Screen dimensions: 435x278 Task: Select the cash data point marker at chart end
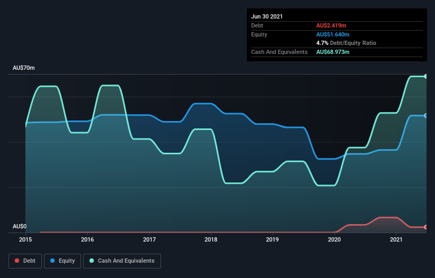click(426, 76)
